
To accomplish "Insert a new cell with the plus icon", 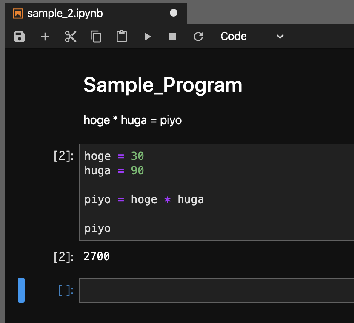I will click(x=45, y=37).
